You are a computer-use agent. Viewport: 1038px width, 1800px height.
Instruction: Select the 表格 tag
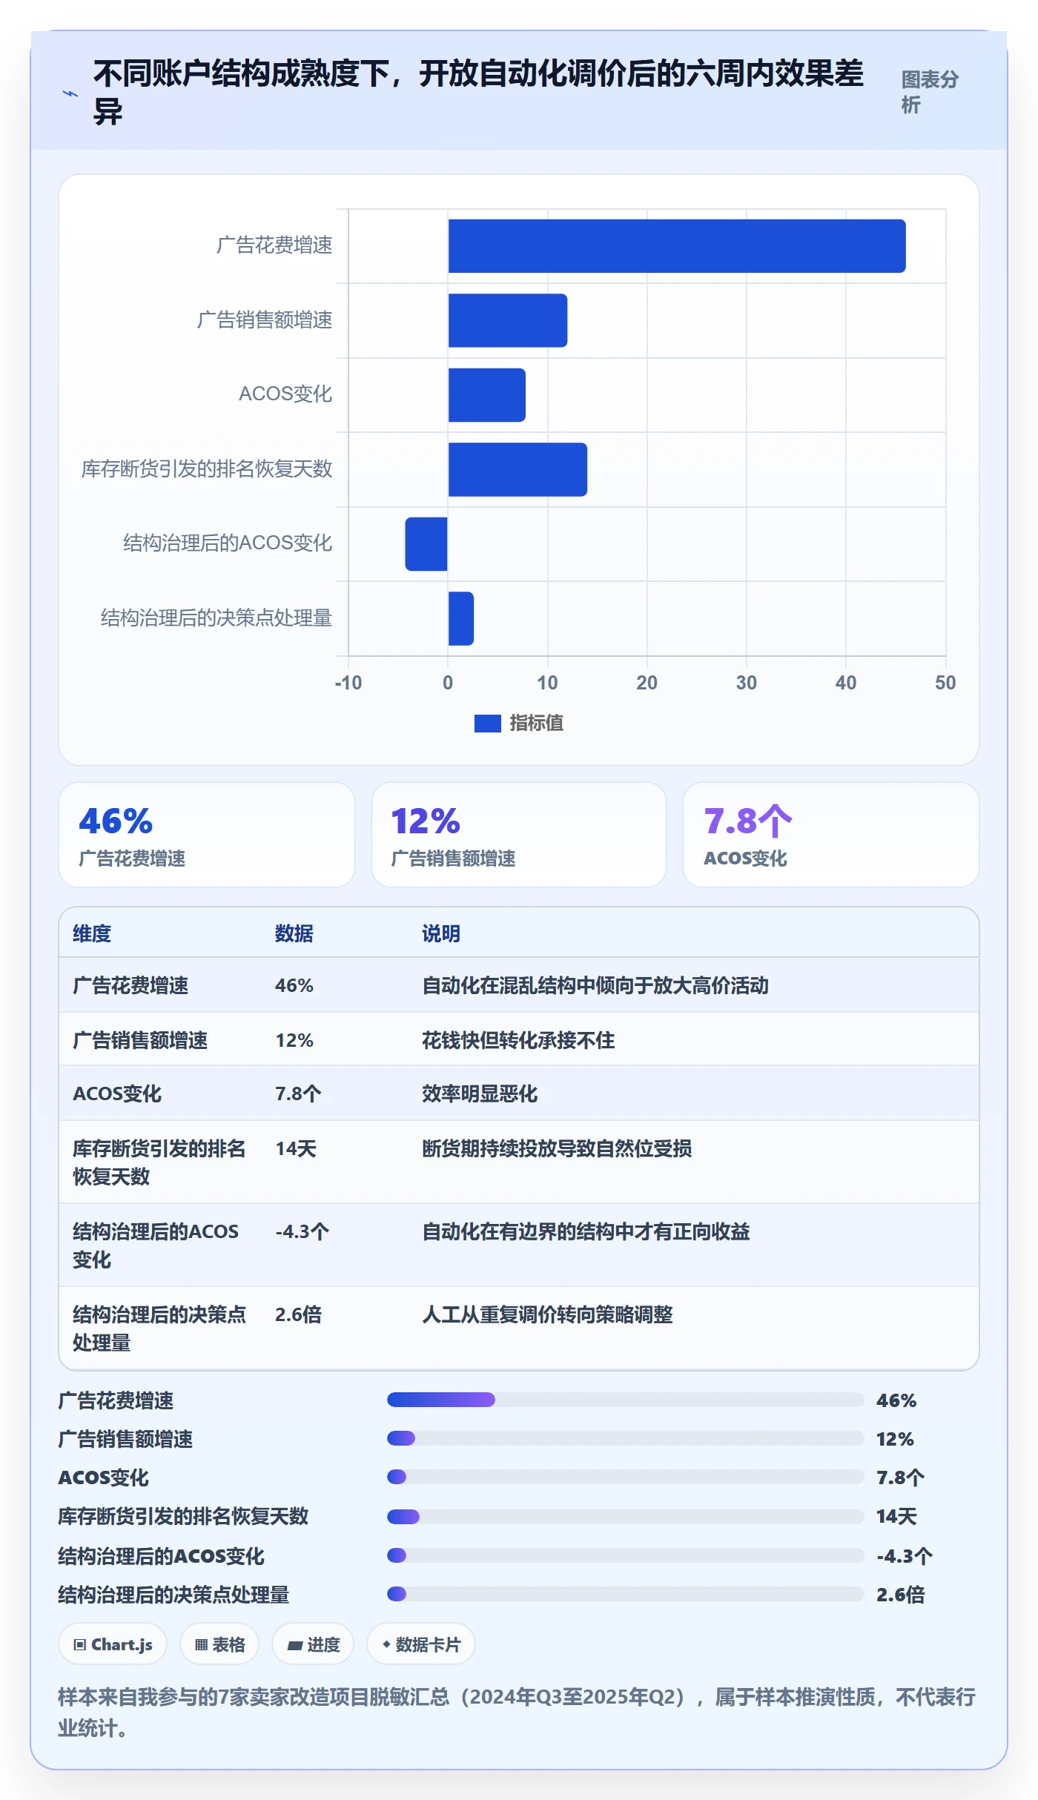click(x=219, y=1644)
